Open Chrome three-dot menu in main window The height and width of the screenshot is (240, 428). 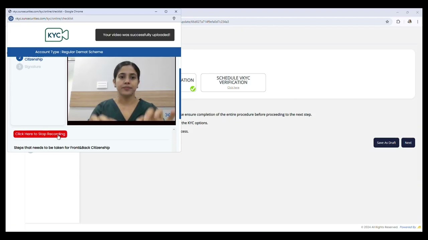(417, 22)
